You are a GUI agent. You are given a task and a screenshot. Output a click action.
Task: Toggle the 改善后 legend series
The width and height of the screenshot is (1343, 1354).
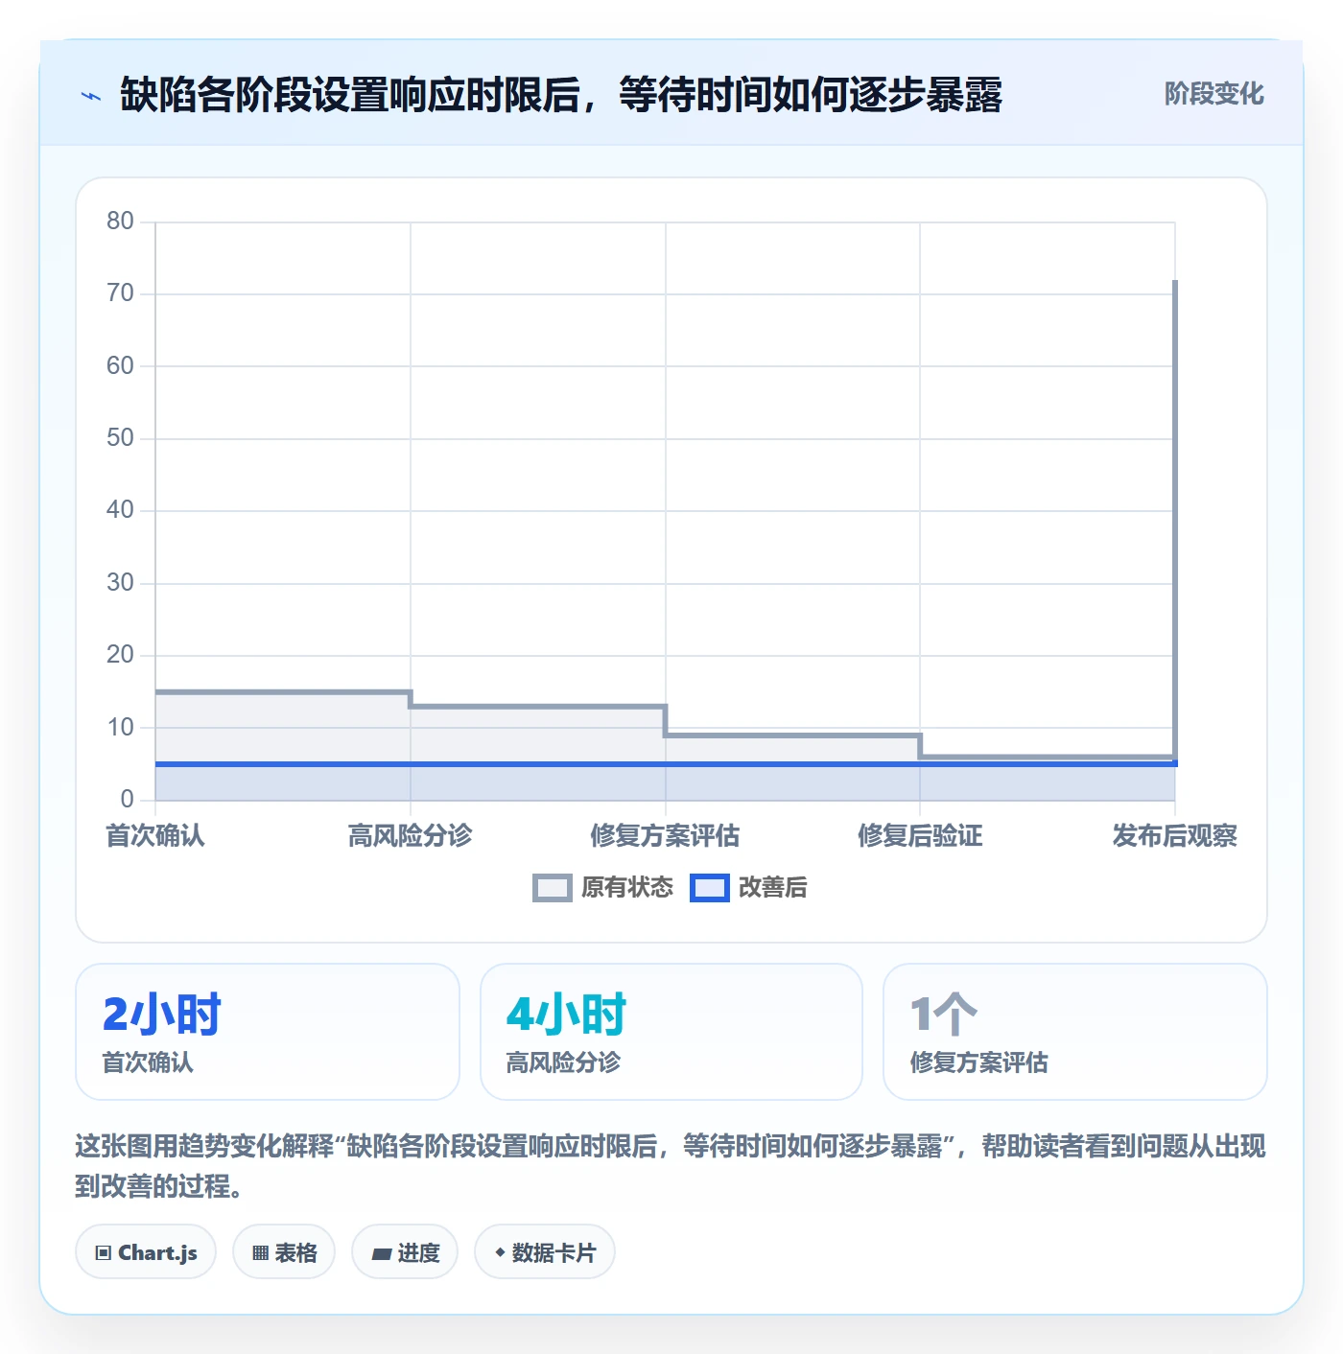click(748, 888)
